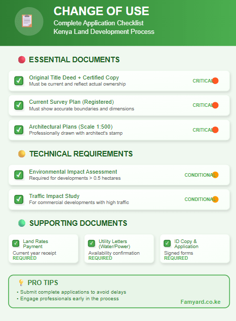Click the CONDITIONAL indicator for Traffic Impact Study
This screenshot has height=321, width=236.
[215, 199]
